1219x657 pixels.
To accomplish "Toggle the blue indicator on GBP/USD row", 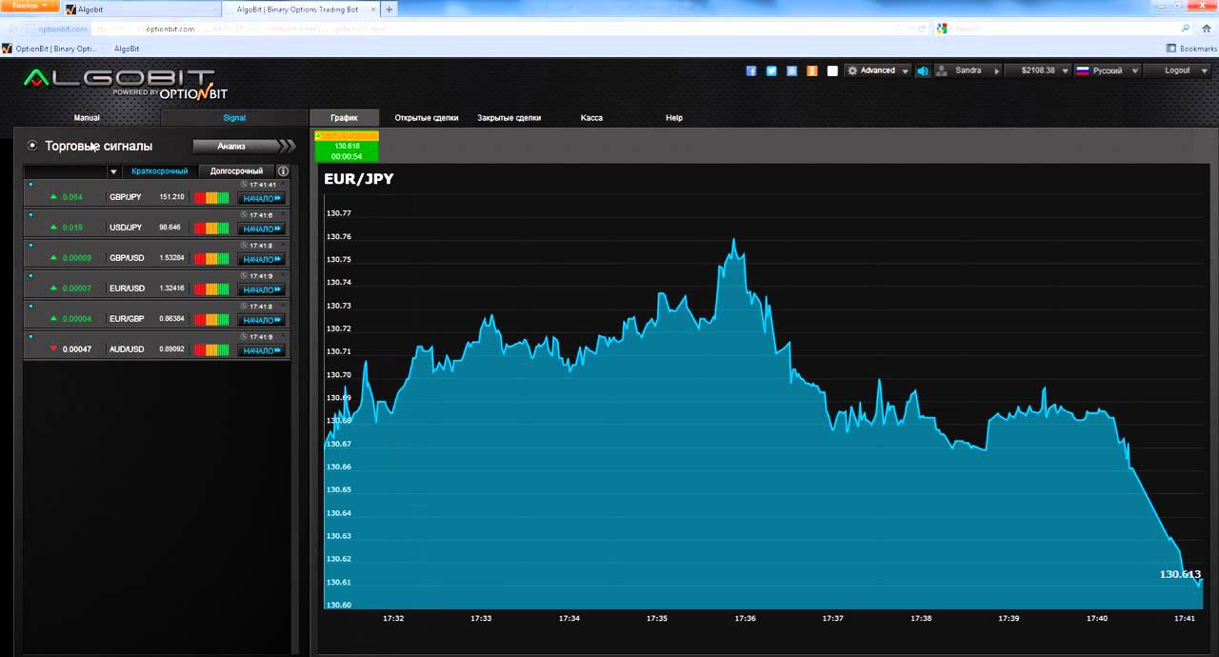I will 30,245.
